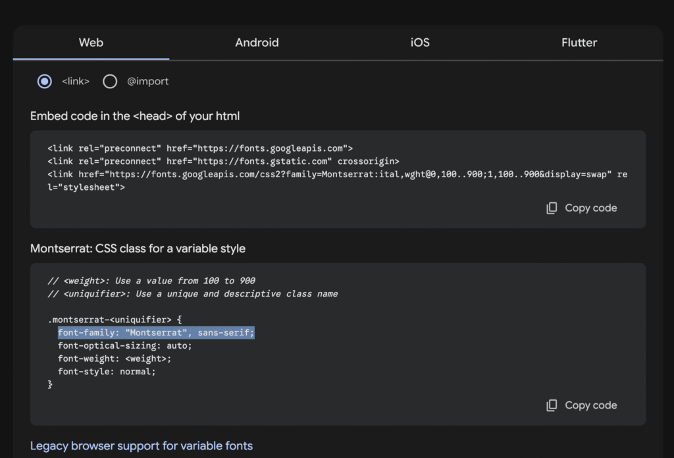Click 'Montserrat: CSS class for a variable style' heading
Screen dimensions: 674x458
(x=138, y=248)
